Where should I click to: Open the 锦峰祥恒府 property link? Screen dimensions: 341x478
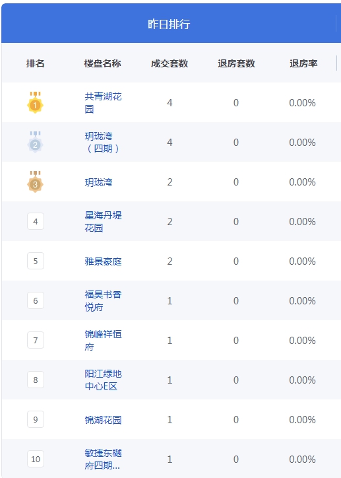tap(103, 341)
